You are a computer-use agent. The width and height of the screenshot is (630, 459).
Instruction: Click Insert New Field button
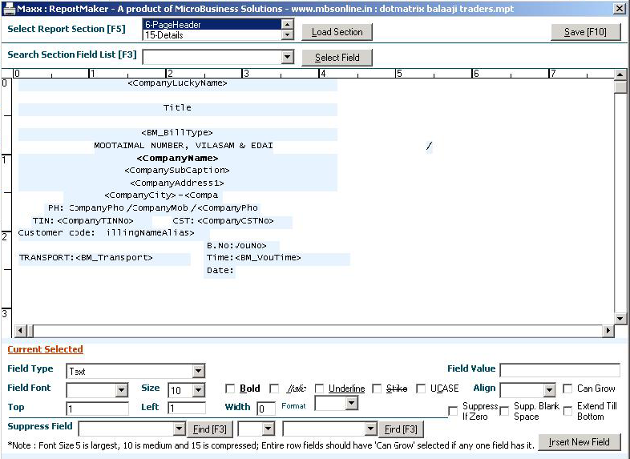579,441
